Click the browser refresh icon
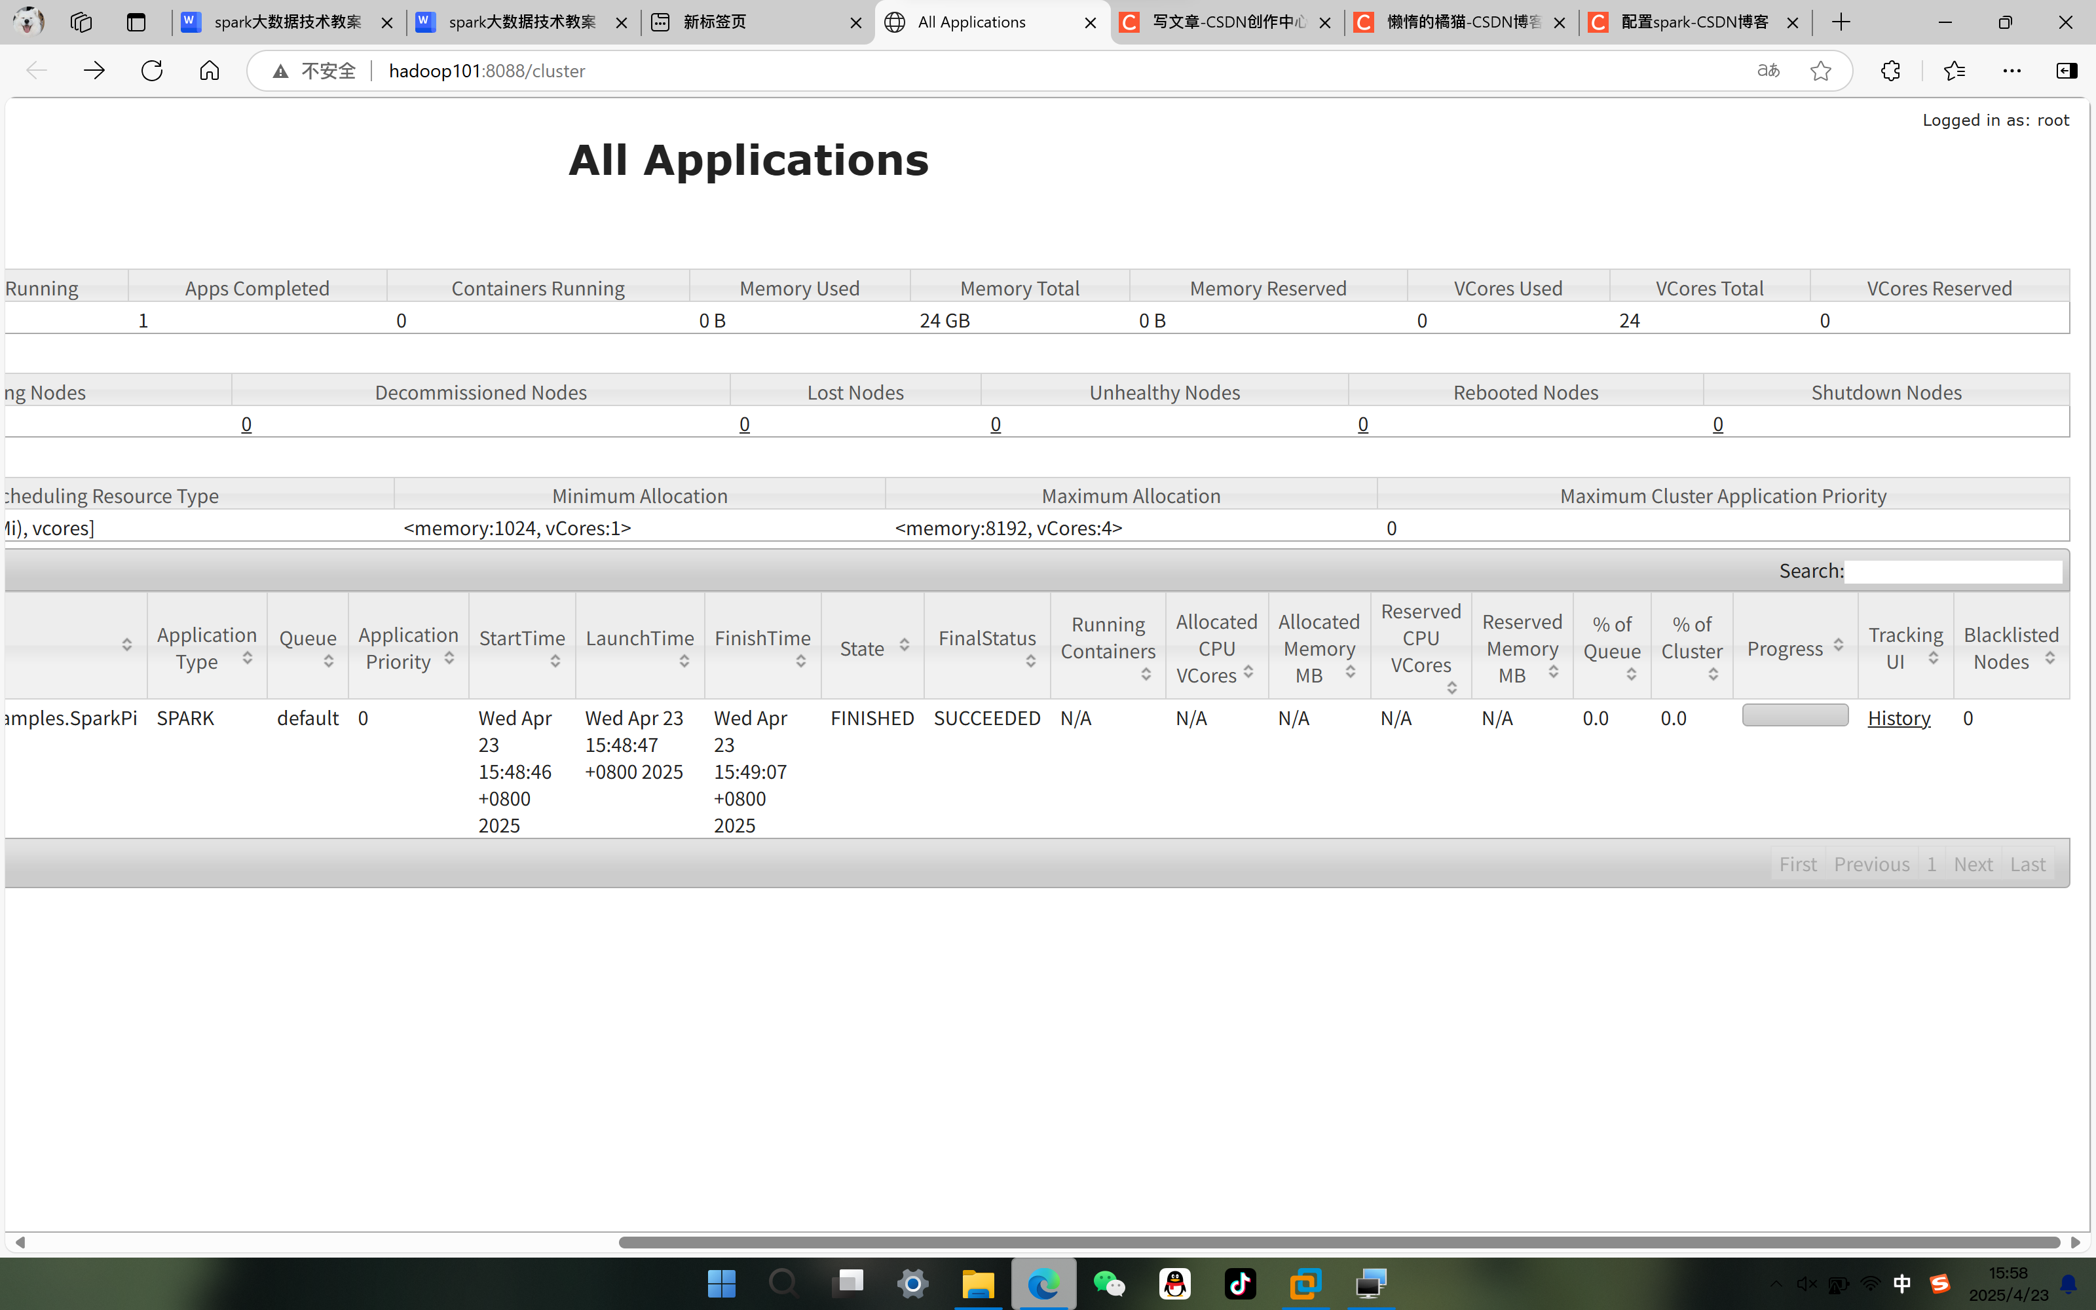The image size is (2096, 1310). [x=151, y=71]
